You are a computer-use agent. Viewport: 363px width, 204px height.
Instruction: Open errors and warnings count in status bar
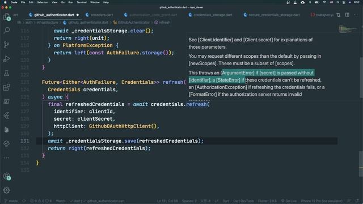click(41, 201)
